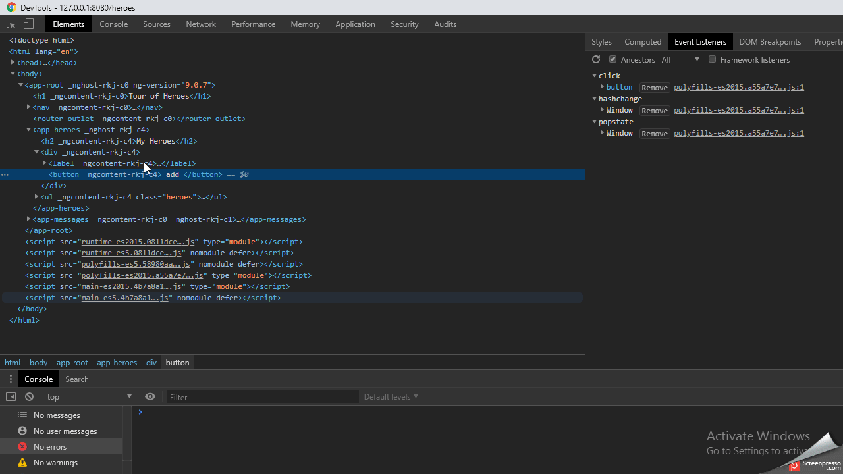843x474 pixels.
Task: Select the No errors filter in sidebar
Action: (50, 447)
